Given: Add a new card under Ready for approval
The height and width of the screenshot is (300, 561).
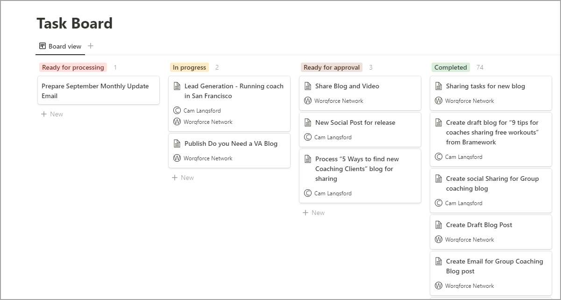Looking at the screenshot, I should pyautogui.click(x=313, y=213).
